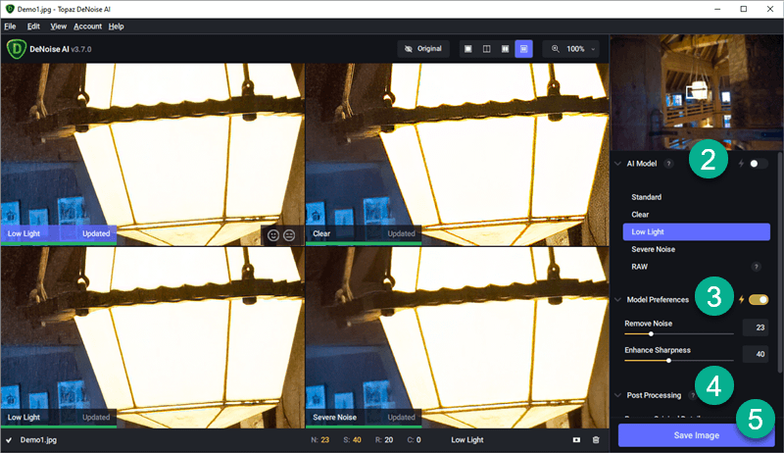This screenshot has height=453, width=784.
Task: Adjust the Enhance Sharpness slider handle
Action: click(x=668, y=361)
